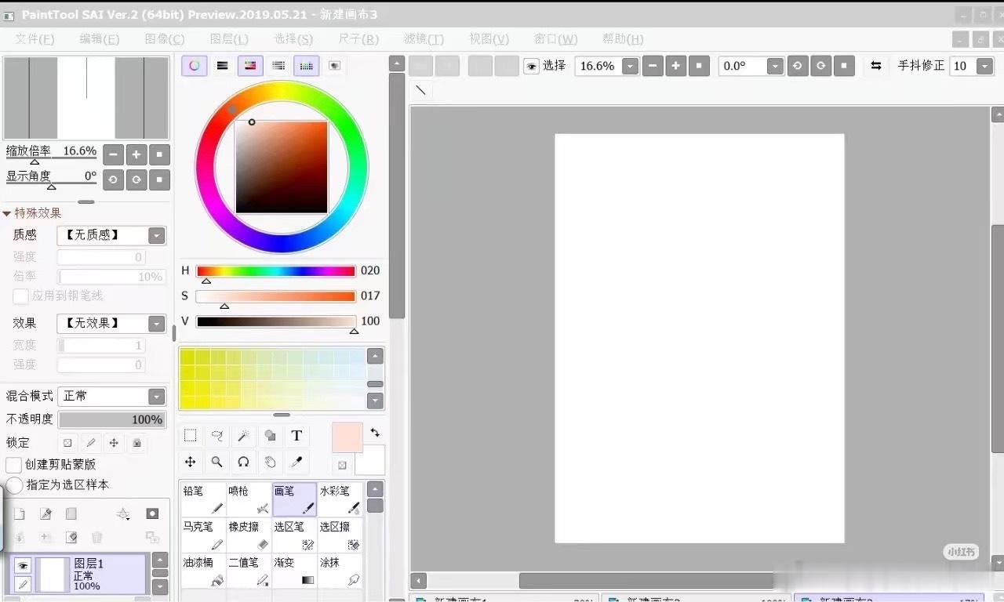The width and height of the screenshot is (1004, 602).
Task: Select the magnifier zoom tool
Action: coord(217,462)
